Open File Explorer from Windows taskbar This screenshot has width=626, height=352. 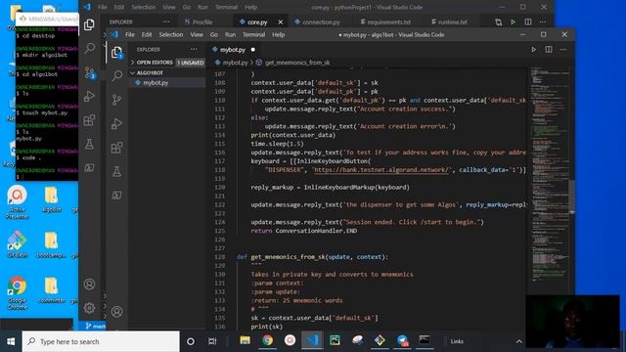pos(245,340)
